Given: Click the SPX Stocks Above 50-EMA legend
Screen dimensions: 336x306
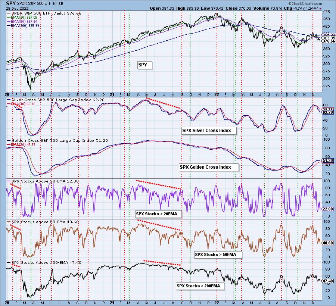Looking at the screenshot, I should pyautogui.click(x=43, y=222).
